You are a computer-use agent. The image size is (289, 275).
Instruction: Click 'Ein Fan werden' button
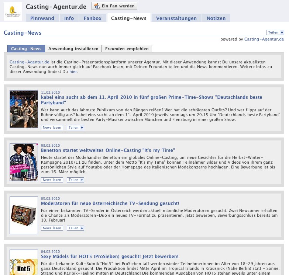[114, 6]
